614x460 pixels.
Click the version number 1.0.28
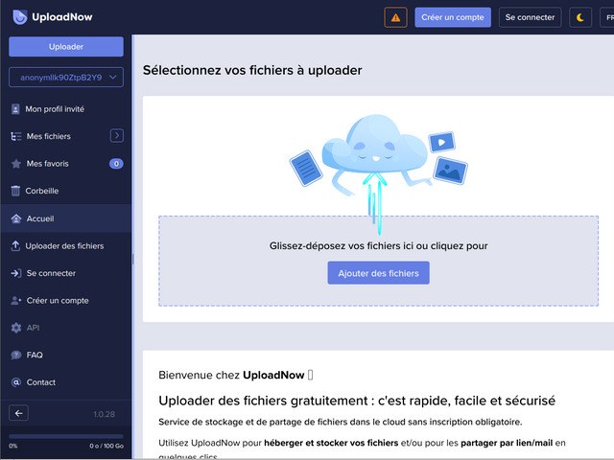(x=105, y=414)
